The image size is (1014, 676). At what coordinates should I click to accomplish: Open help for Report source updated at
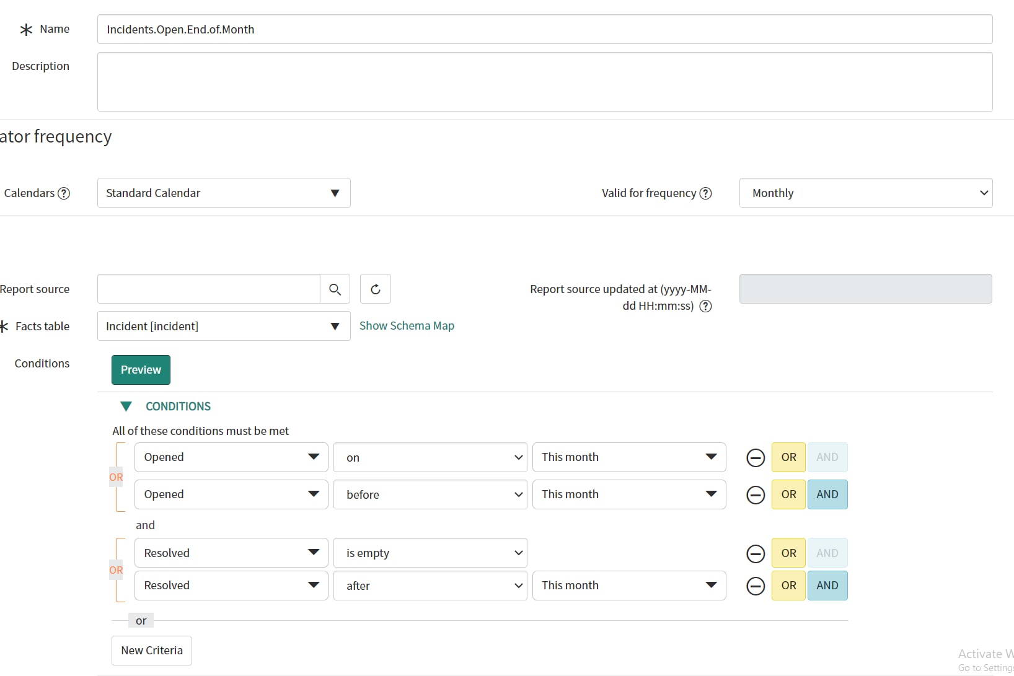pos(705,305)
